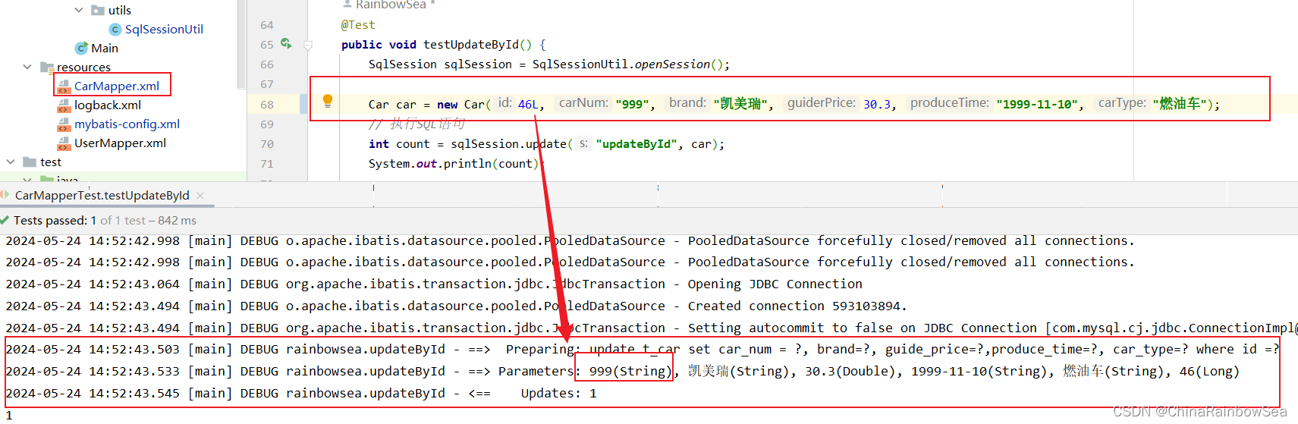
Task: Click the yellow lightbulb quick-fix icon
Action: click(328, 101)
